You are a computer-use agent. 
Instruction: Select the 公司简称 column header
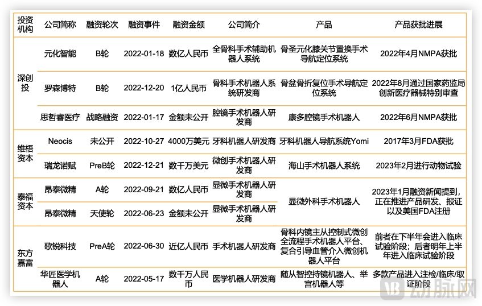point(60,25)
